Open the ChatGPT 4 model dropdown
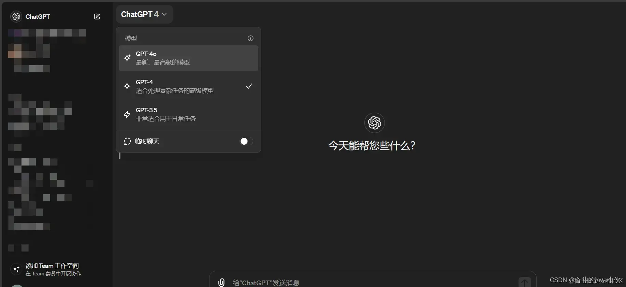The width and height of the screenshot is (626, 287). tap(144, 14)
